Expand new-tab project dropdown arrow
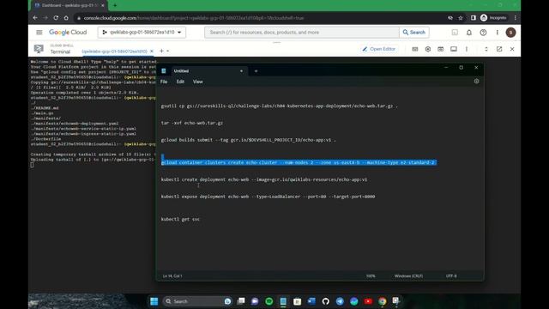The height and width of the screenshot is (309, 549). 168,51
